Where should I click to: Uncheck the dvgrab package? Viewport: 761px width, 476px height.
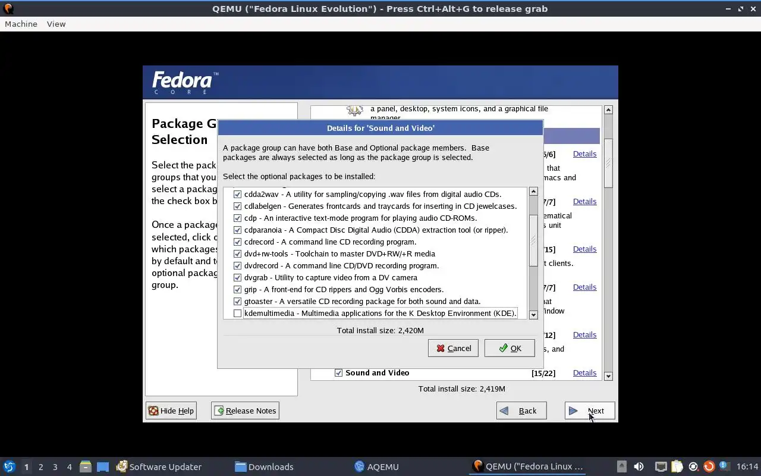(238, 277)
